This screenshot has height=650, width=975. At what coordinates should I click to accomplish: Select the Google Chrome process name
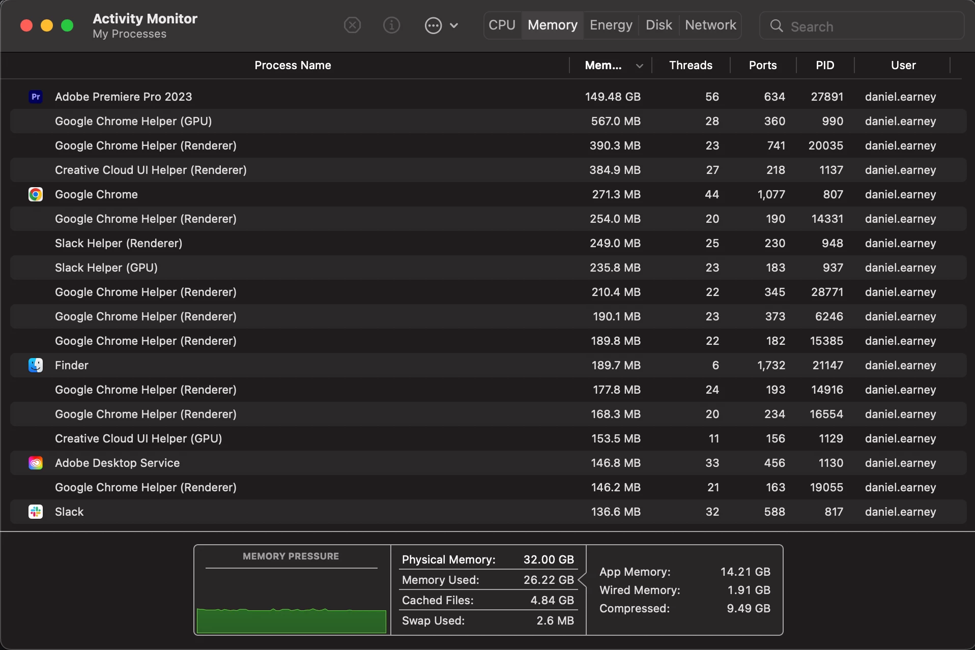coord(96,194)
